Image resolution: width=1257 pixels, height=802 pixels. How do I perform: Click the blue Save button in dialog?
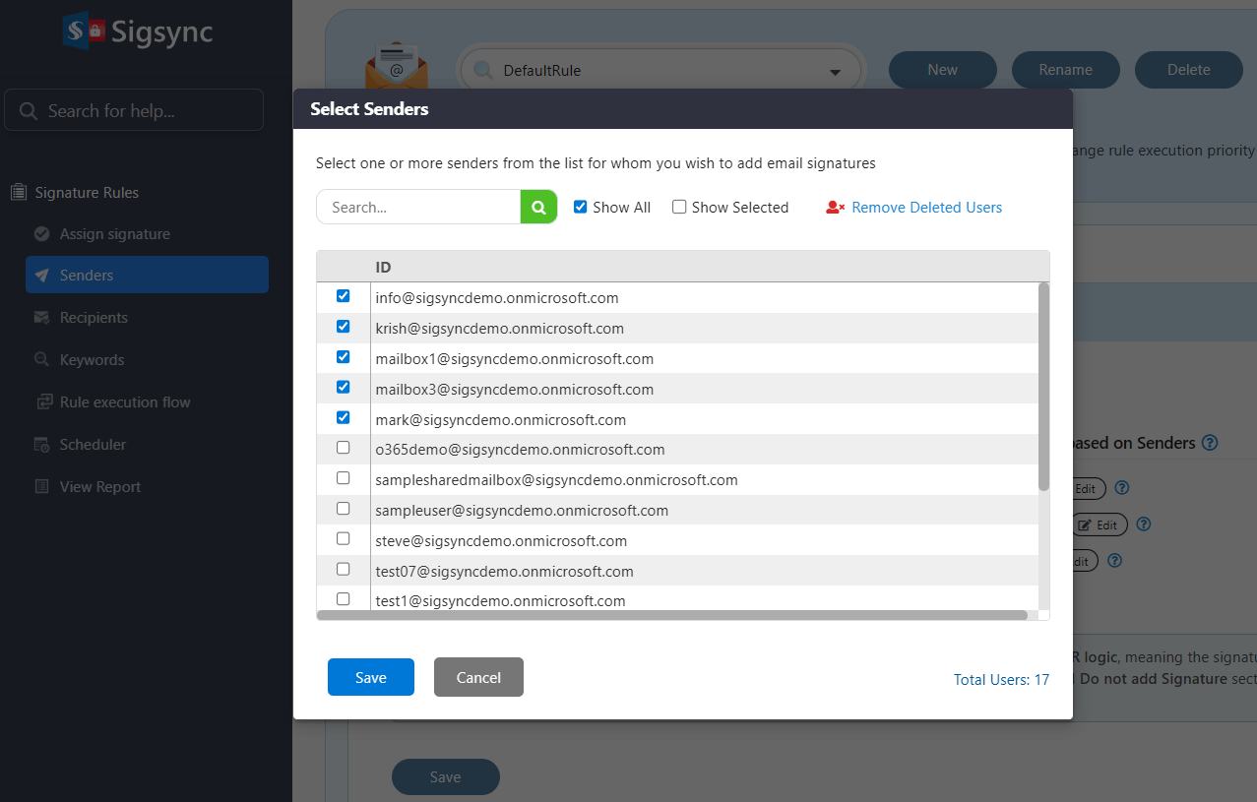[370, 677]
